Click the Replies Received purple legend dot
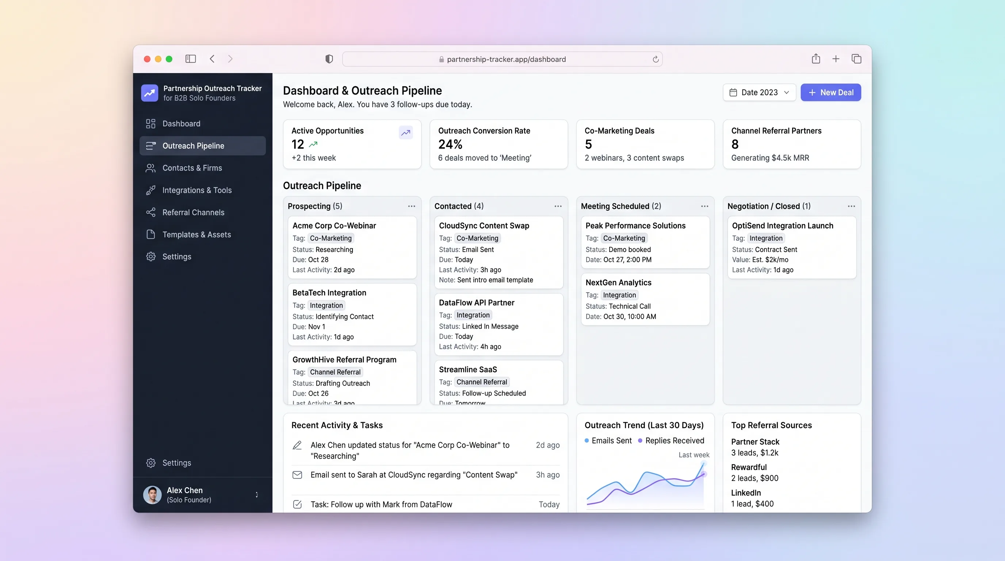The width and height of the screenshot is (1005, 561). pos(640,441)
